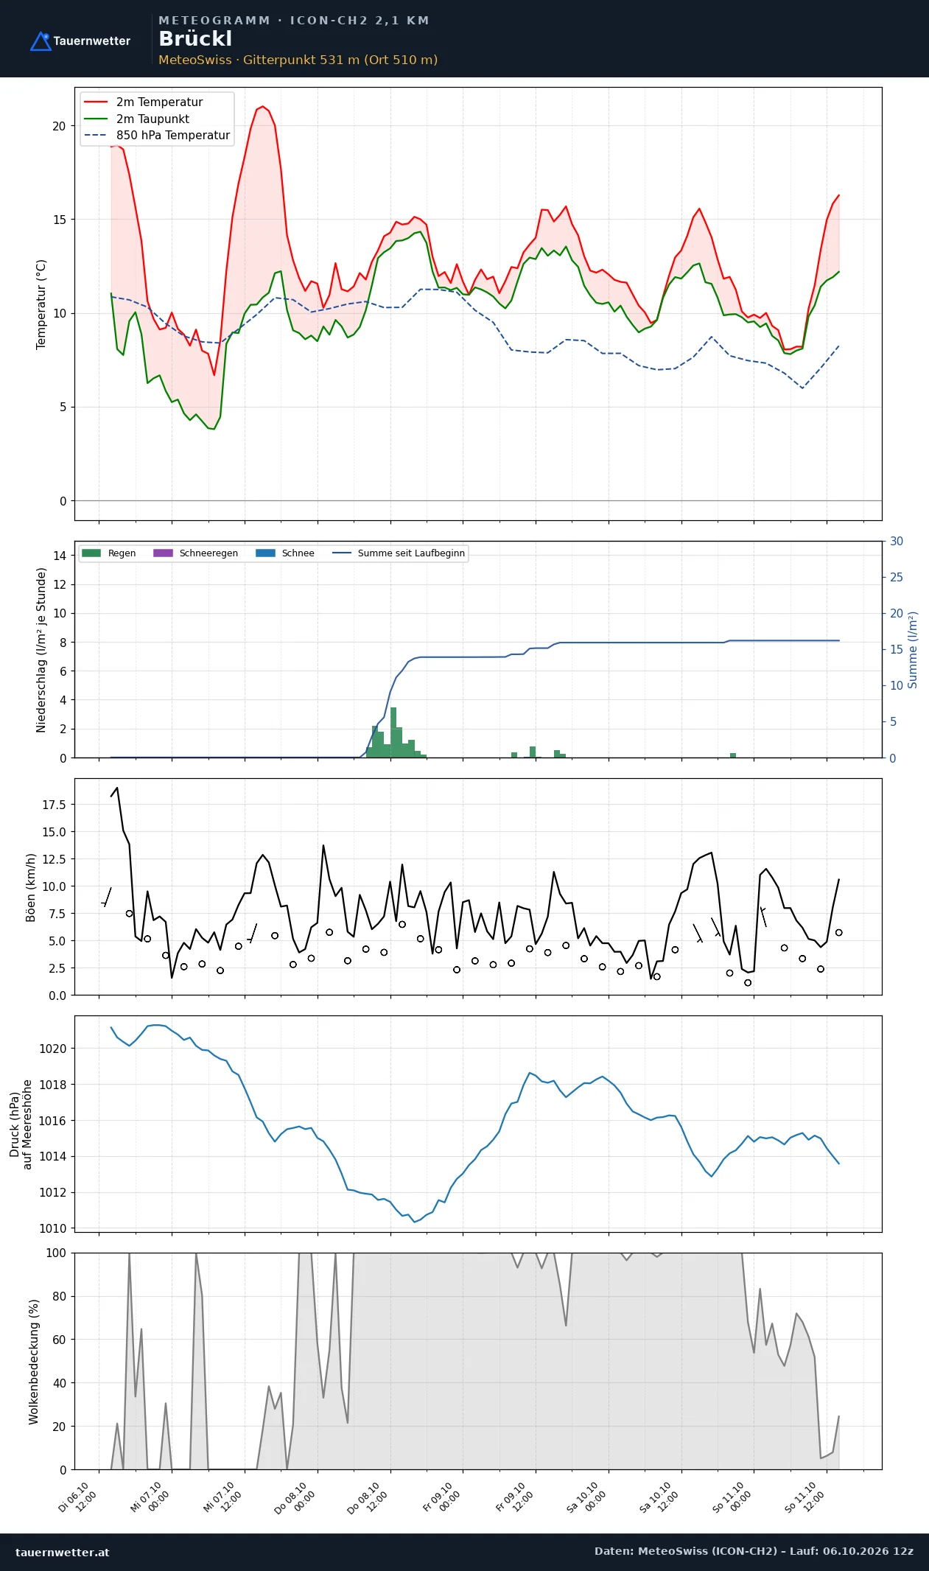Click the dashed blue 850 hPa legend line
Viewport: 929px width, 1571px height.
click(96, 136)
